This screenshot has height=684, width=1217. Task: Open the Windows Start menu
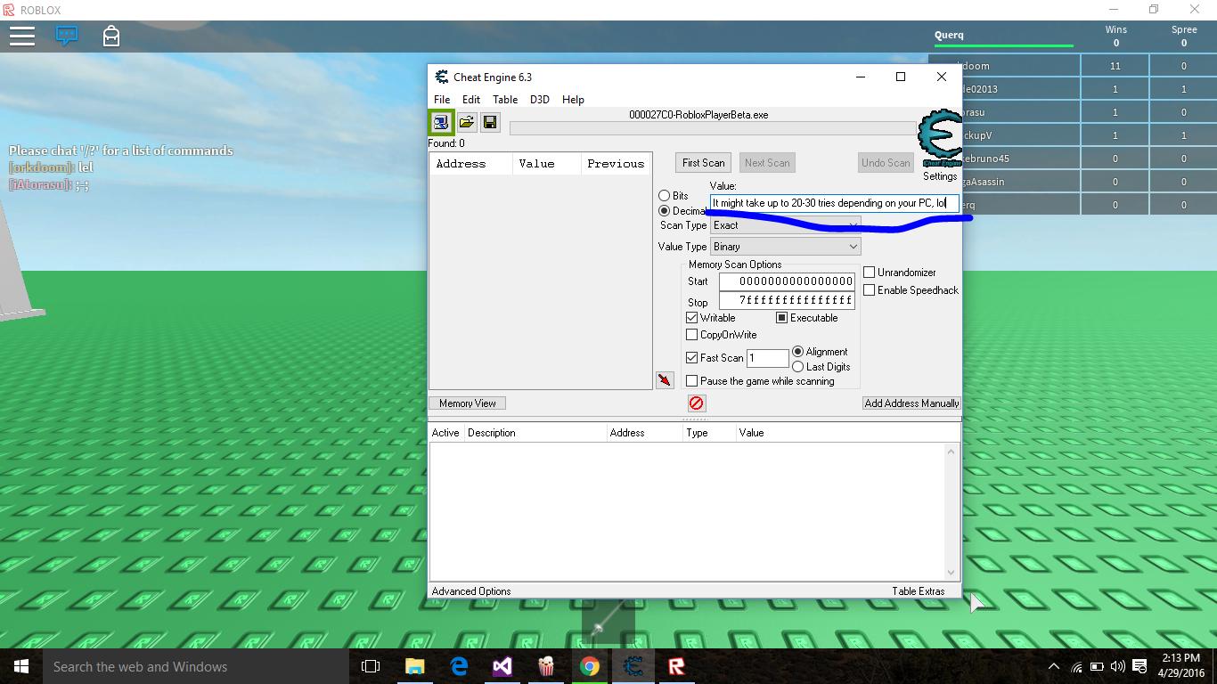click(20, 666)
